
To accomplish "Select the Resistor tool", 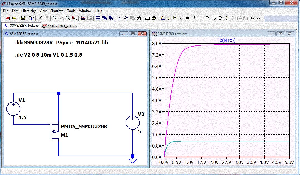I will tap(182, 18).
